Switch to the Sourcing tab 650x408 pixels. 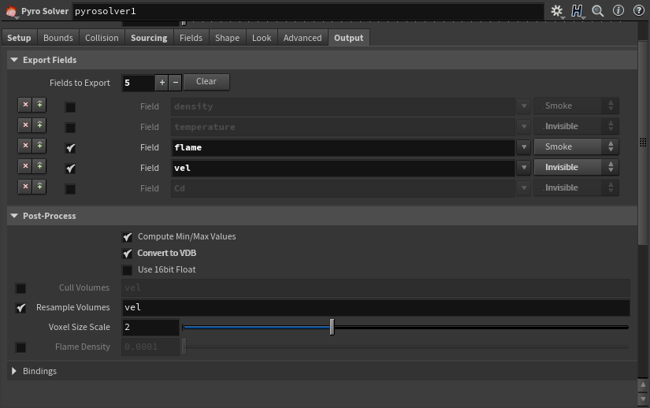pyautogui.click(x=149, y=38)
